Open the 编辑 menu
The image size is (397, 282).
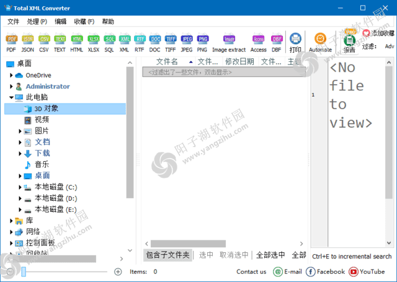click(61, 22)
